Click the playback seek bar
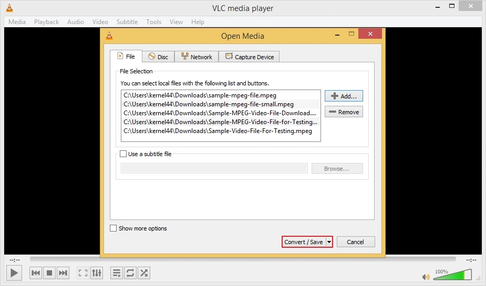The image size is (486, 286). [243, 259]
